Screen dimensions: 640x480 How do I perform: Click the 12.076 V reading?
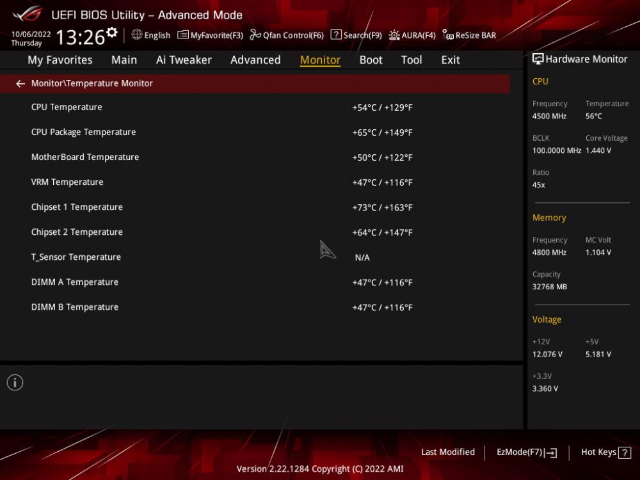[547, 355]
